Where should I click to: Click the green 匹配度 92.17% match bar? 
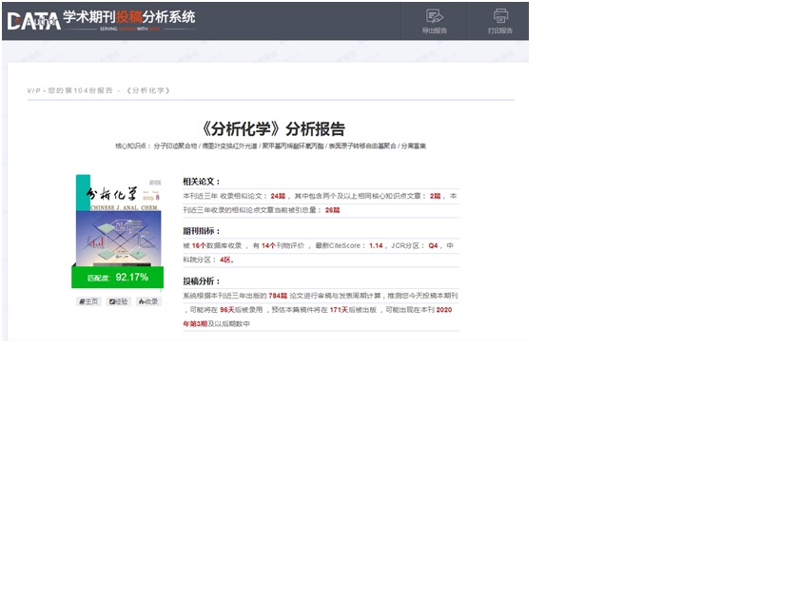click(117, 277)
